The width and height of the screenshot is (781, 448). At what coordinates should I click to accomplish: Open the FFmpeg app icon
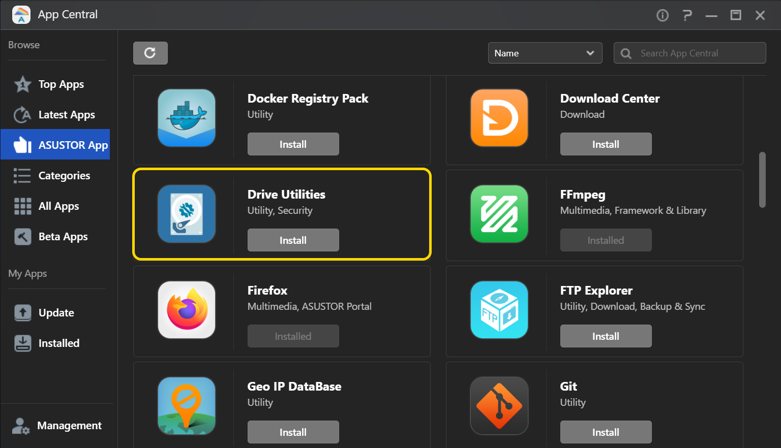pyautogui.click(x=499, y=214)
